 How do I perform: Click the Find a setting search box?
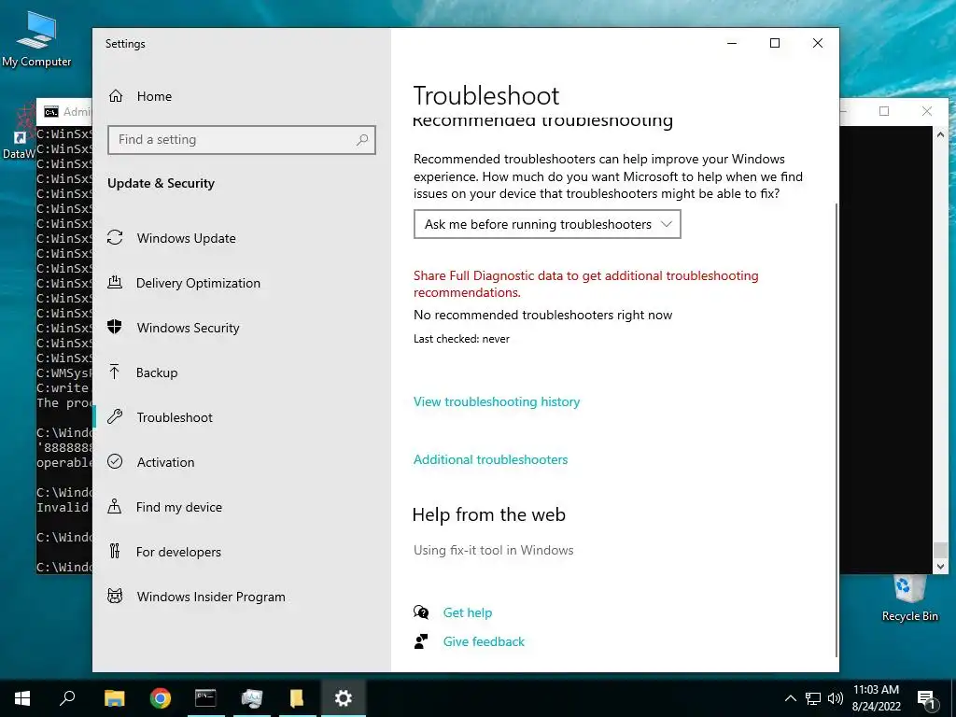click(x=242, y=140)
